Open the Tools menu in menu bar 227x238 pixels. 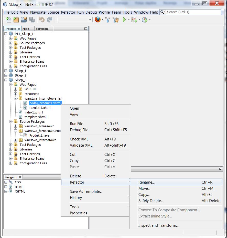[x=127, y=12]
